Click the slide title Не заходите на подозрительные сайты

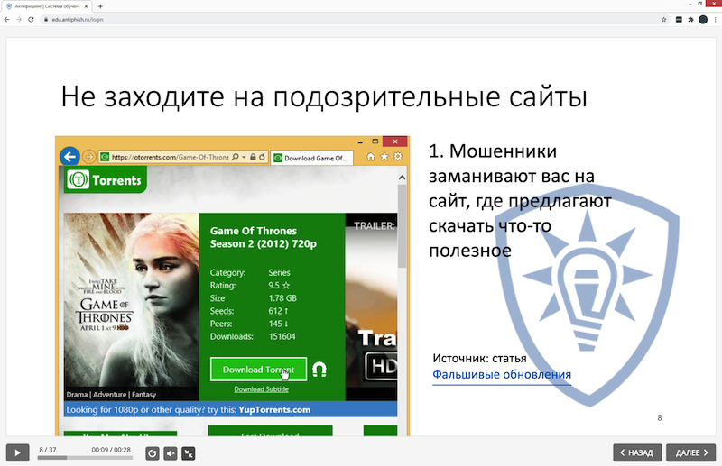coord(324,96)
